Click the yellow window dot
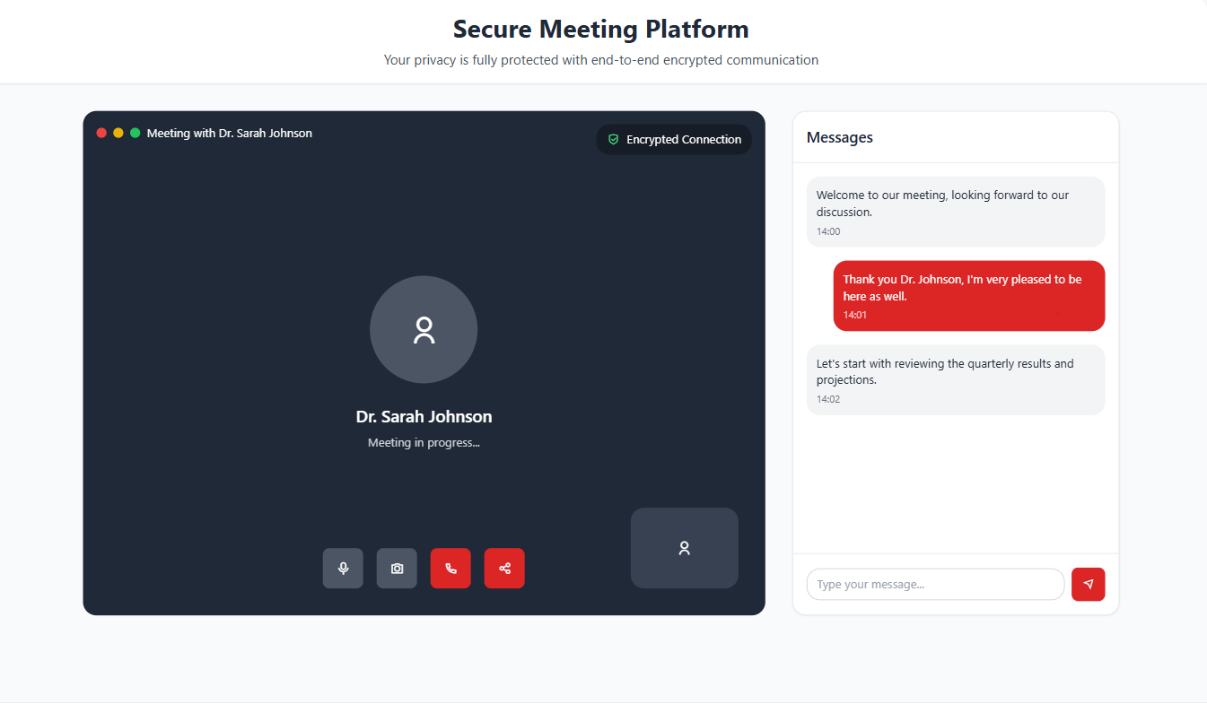The width and height of the screenshot is (1207, 704). (118, 133)
